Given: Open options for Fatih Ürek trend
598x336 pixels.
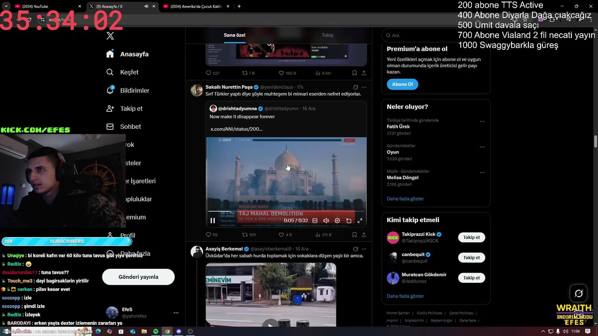Looking at the screenshot, I should 482,122.
